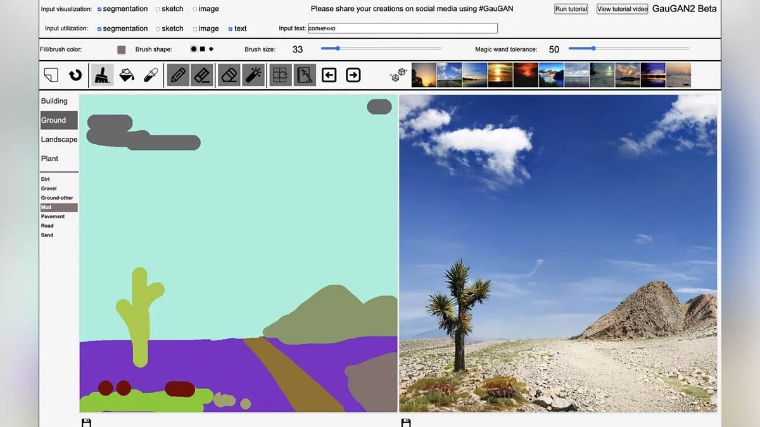Viewport: 760px width, 427px height.
Task: Select the paintbrush tool
Action: pos(102,75)
